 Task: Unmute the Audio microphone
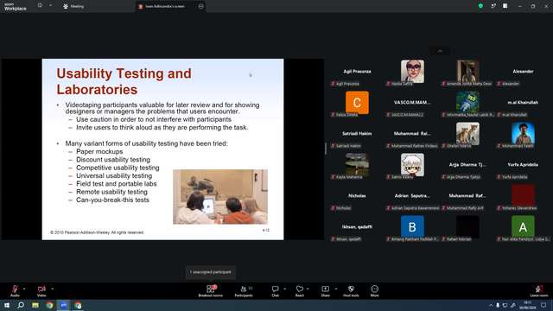click(x=15, y=291)
